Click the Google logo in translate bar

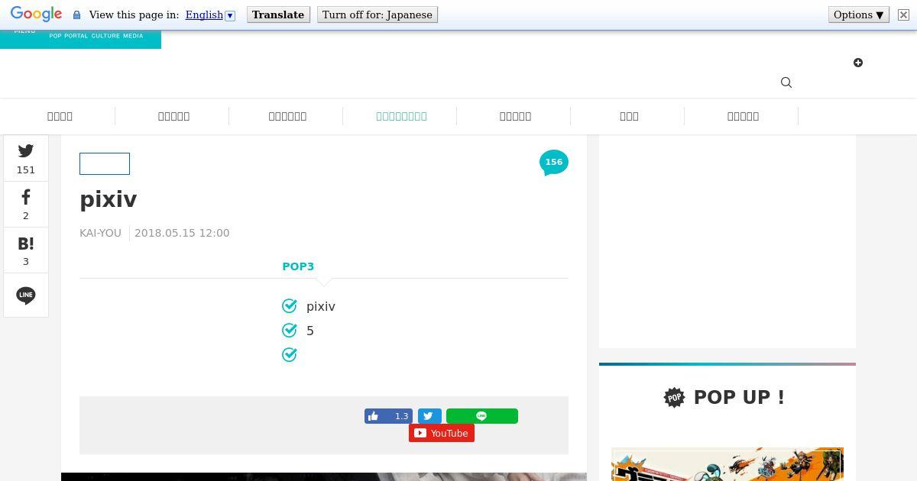(36, 15)
